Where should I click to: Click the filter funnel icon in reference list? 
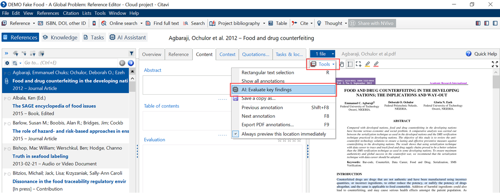(131, 53)
